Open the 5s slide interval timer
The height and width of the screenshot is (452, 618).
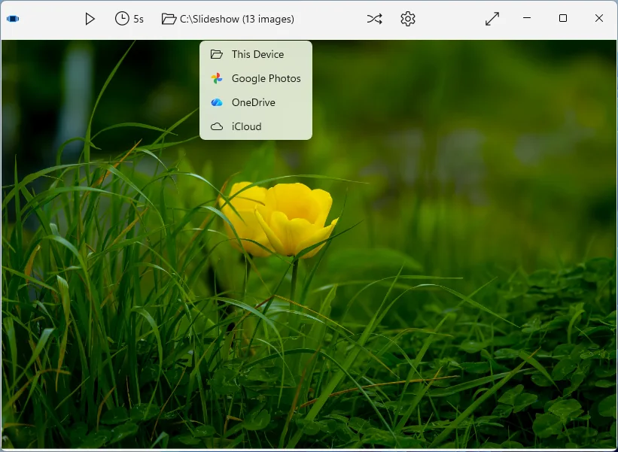[x=129, y=19]
